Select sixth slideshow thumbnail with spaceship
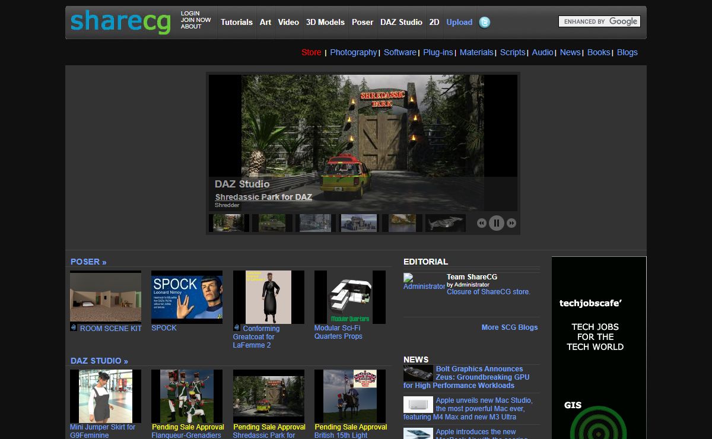The width and height of the screenshot is (712, 439). 446,223
